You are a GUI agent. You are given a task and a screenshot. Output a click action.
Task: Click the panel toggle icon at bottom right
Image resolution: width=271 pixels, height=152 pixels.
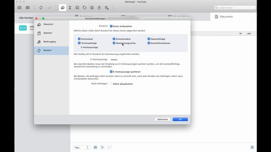[252, 147]
